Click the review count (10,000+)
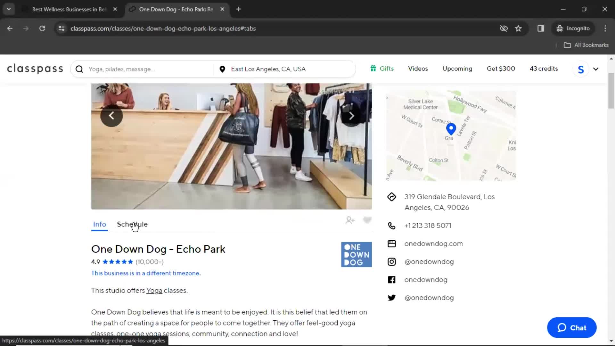 (x=149, y=262)
